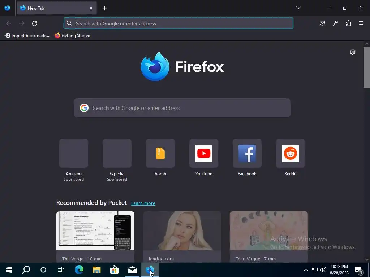Open File Explorer from the taskbar

pos(97,270)
